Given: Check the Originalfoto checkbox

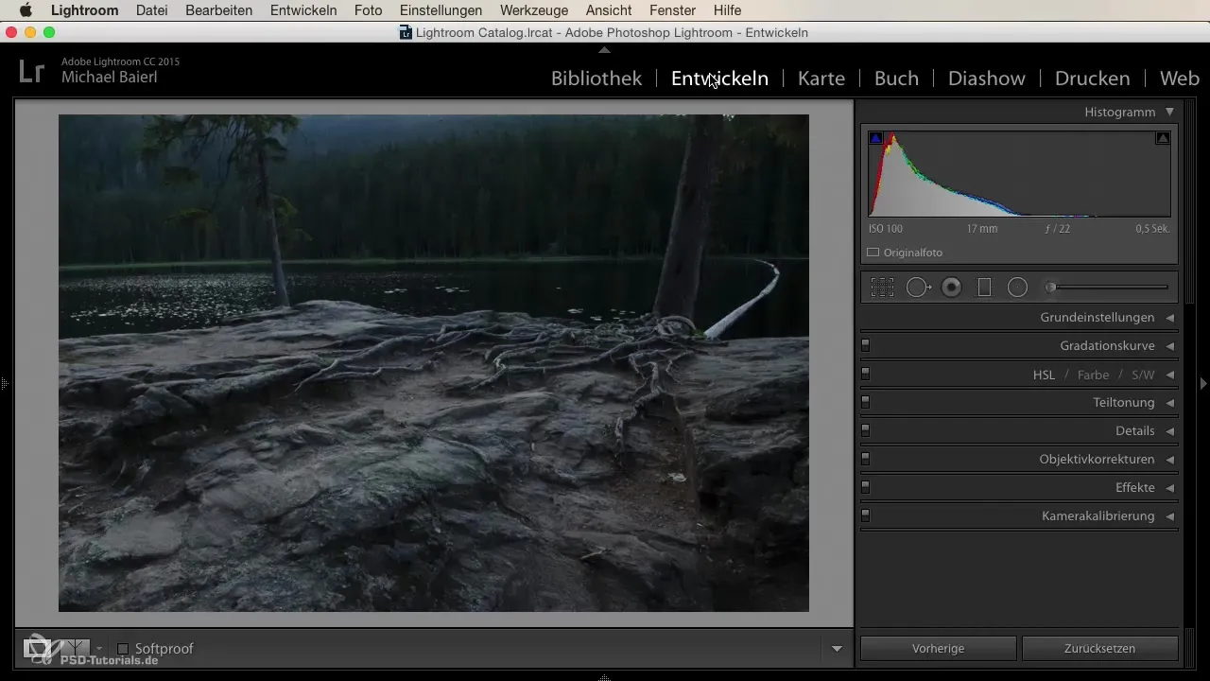Looking at the screenshot, I should tap(873, 253).
